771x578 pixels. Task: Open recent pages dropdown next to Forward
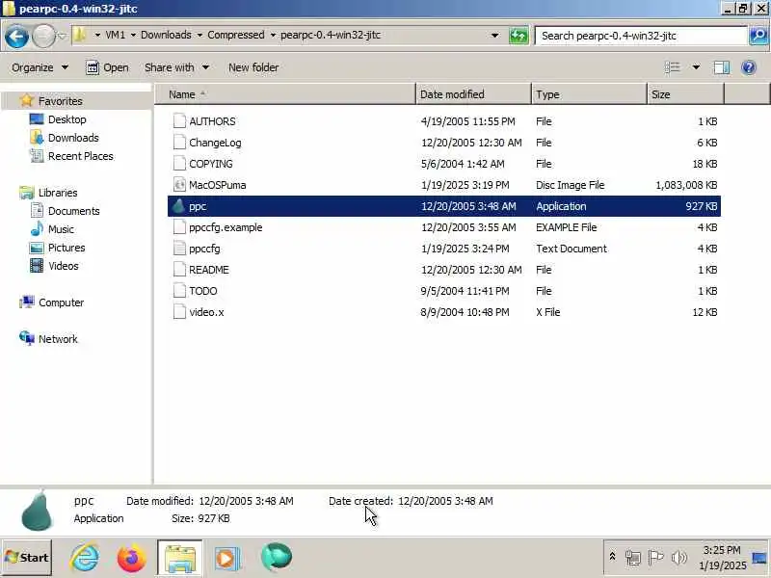click(62, 36)
